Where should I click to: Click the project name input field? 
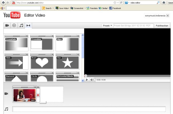[x=133, y=26]
